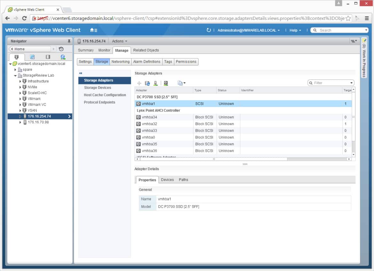This screenshot has height=271, width=374.
Task: Expand the ScaleIO-HC cluster
Action: pyautogui.click(x=20, y=93)
